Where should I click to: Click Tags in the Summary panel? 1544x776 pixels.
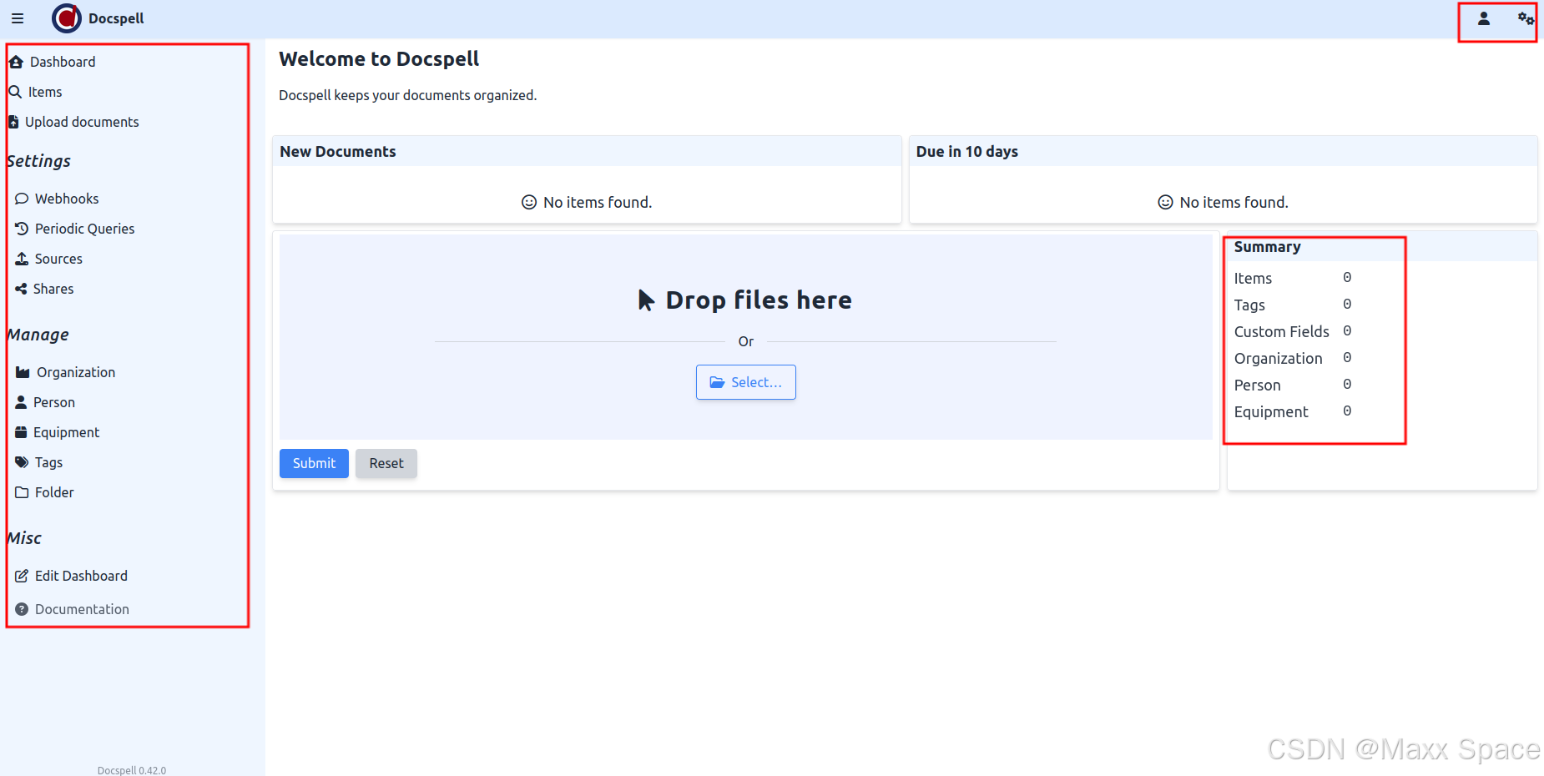point(1249,305)
